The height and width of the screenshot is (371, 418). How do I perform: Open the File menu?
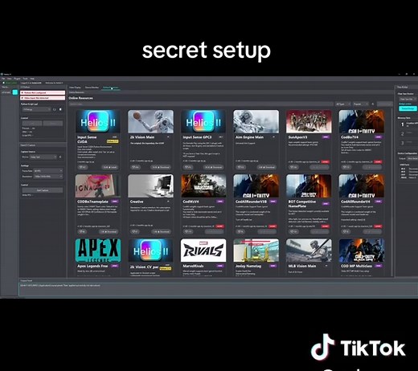[x=3, y=79]
